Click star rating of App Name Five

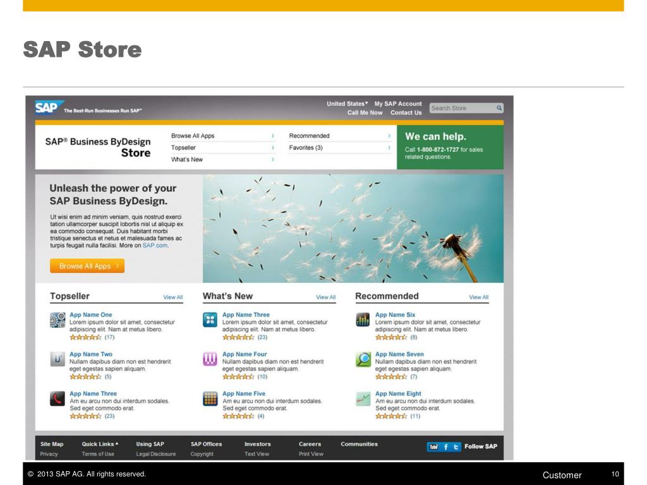238,417
